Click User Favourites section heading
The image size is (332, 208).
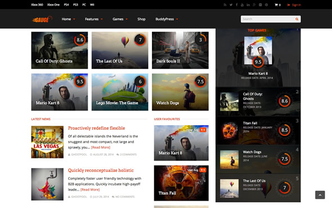click(167, 119)
